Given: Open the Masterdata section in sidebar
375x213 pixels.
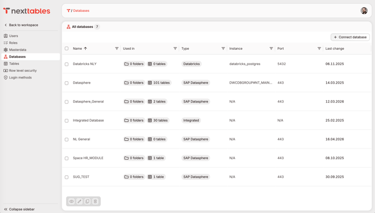Looking at the screenshot, I should pos(30,49).
